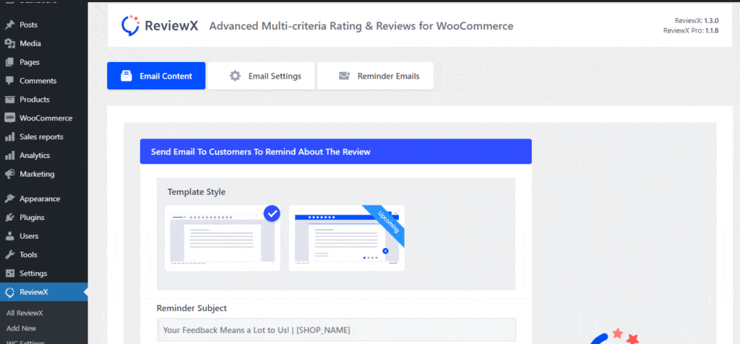
Task: Click the Sales reports chart icon
Action: point(9,136)
